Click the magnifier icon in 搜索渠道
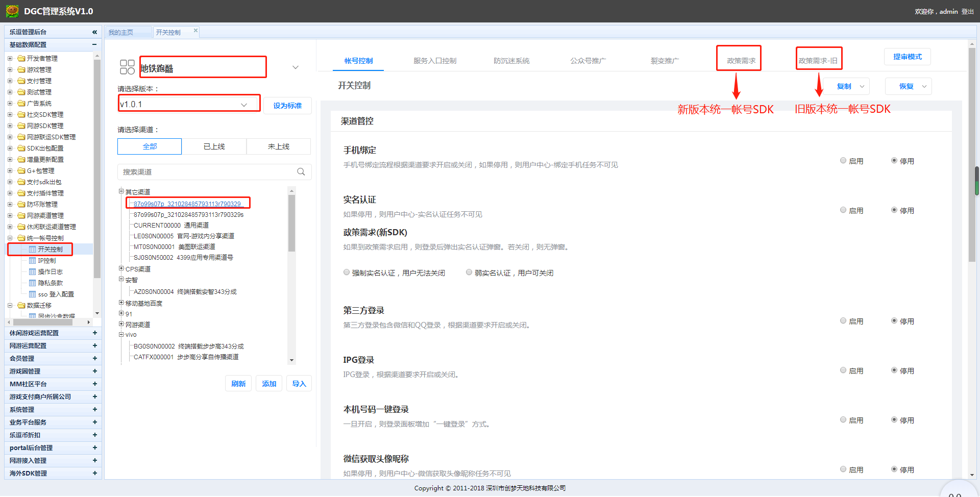The image size is (980, 497). point(301,172)
